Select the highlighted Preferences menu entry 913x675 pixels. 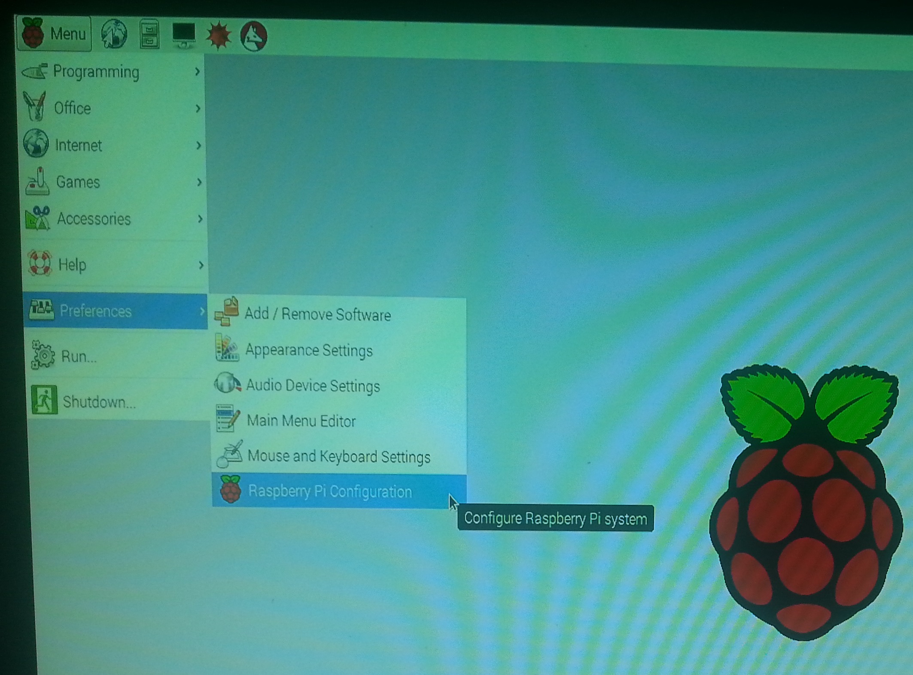click(x=116, y=311)
